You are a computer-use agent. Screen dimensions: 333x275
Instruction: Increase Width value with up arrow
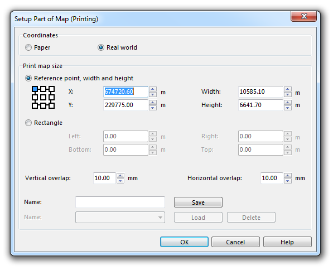(x=288, y=89)
